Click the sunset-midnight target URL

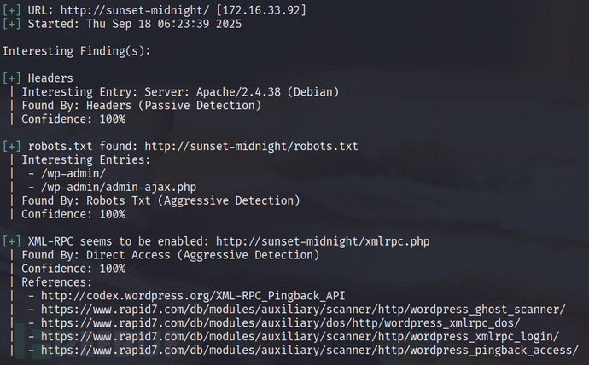coord(135,10)
